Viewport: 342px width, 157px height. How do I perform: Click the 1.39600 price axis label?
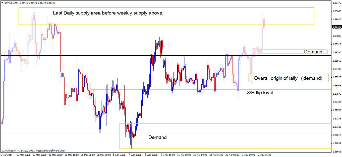click(337, 11)
